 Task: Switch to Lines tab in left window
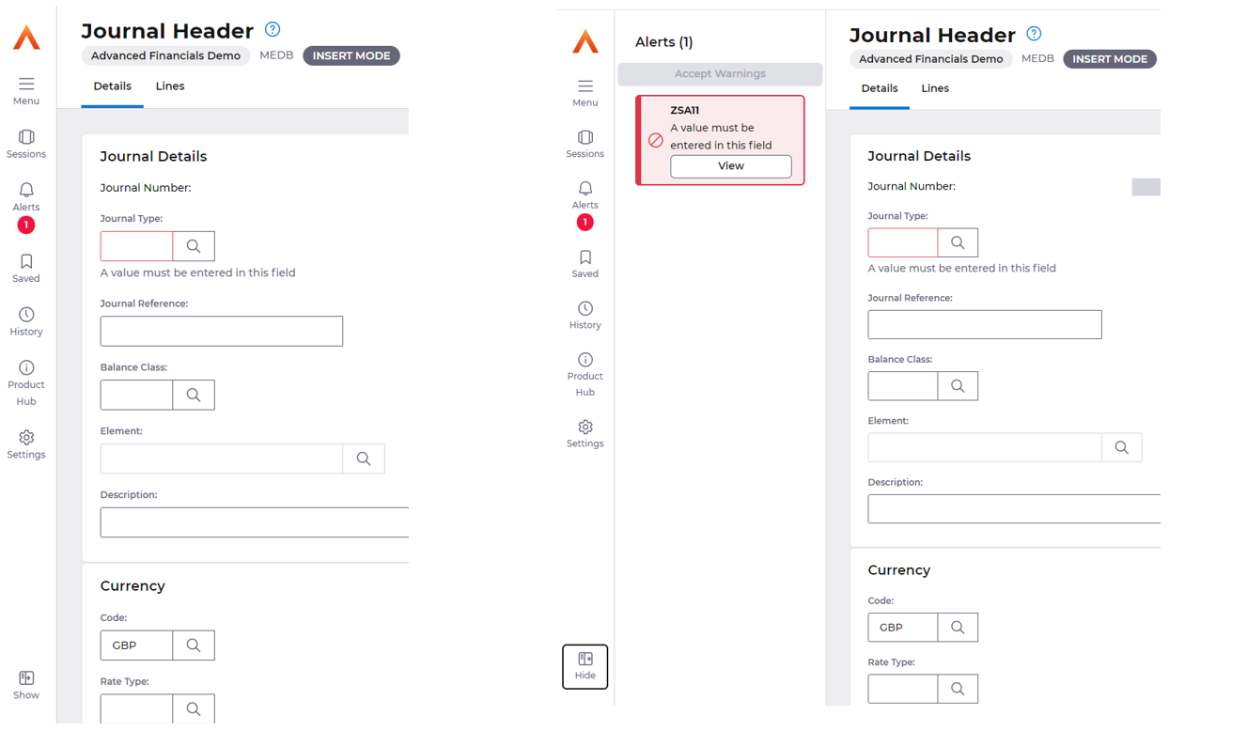[170, 86]
